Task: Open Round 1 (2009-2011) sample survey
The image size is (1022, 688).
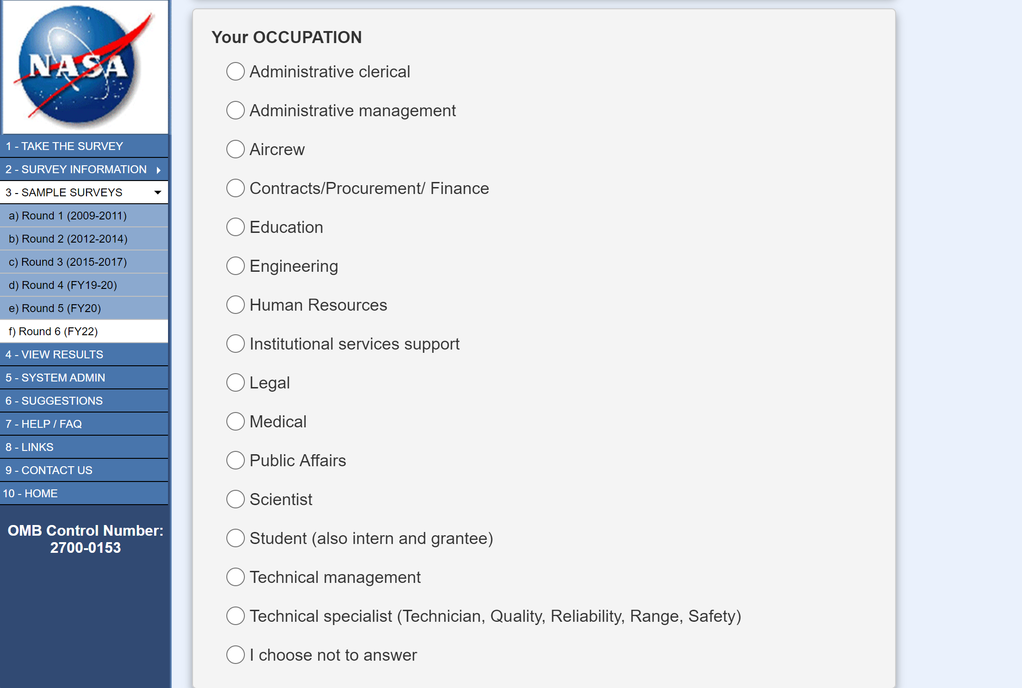Action: tap(68, 216)
